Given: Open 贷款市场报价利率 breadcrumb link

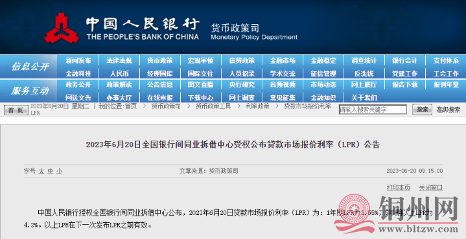Looking at the screenshot, I should pos(307,106).
